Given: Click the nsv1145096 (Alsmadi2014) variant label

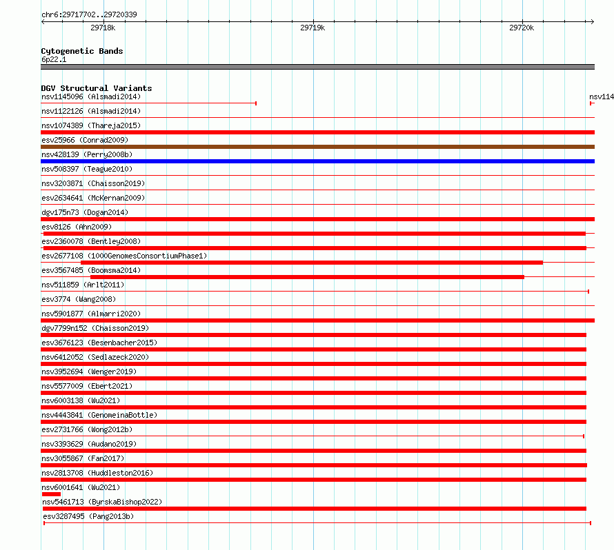Looking at the screenshot, I should [x=91, y=96].
